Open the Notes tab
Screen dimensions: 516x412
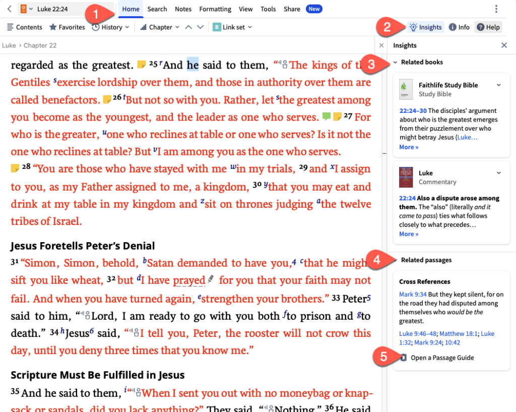(x=183, y=9)
